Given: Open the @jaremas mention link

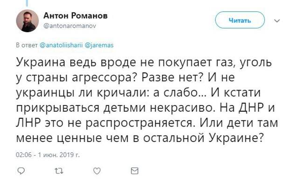Looking at the screenshot, I should [99, 45].
